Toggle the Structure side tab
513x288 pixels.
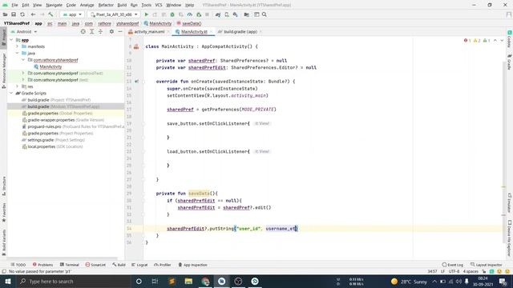pos(3,186)
